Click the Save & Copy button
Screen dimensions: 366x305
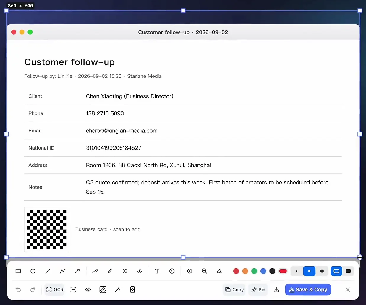[308, 290]
